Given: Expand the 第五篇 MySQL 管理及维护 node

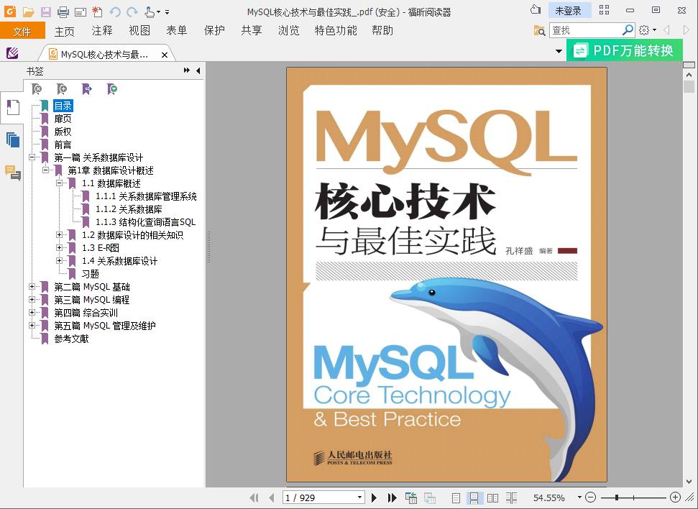Looking at the screenshot, I should coord(32,325).
